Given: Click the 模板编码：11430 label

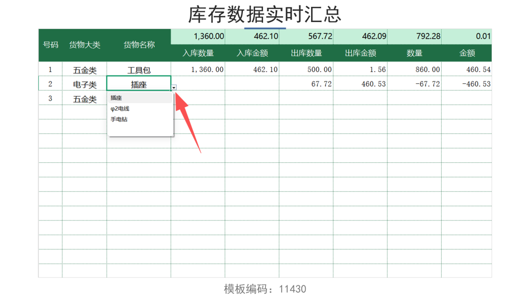Looking at the screenshot, I should (265, 289).
